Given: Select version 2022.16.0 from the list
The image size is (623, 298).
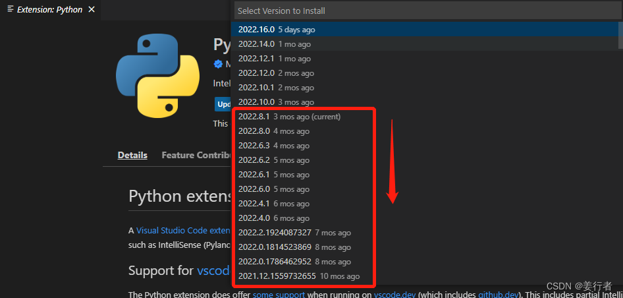Looking at the screenshot, I should click(x=424, y=30).
